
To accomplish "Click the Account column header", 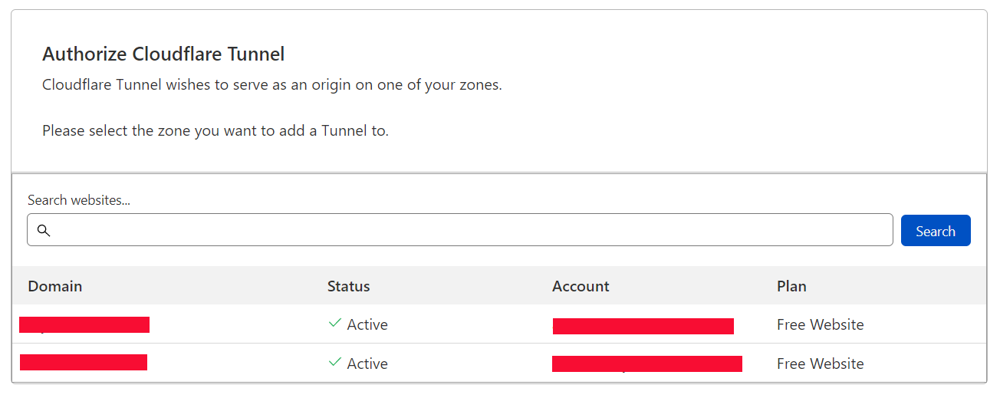I will coord(581,286).
